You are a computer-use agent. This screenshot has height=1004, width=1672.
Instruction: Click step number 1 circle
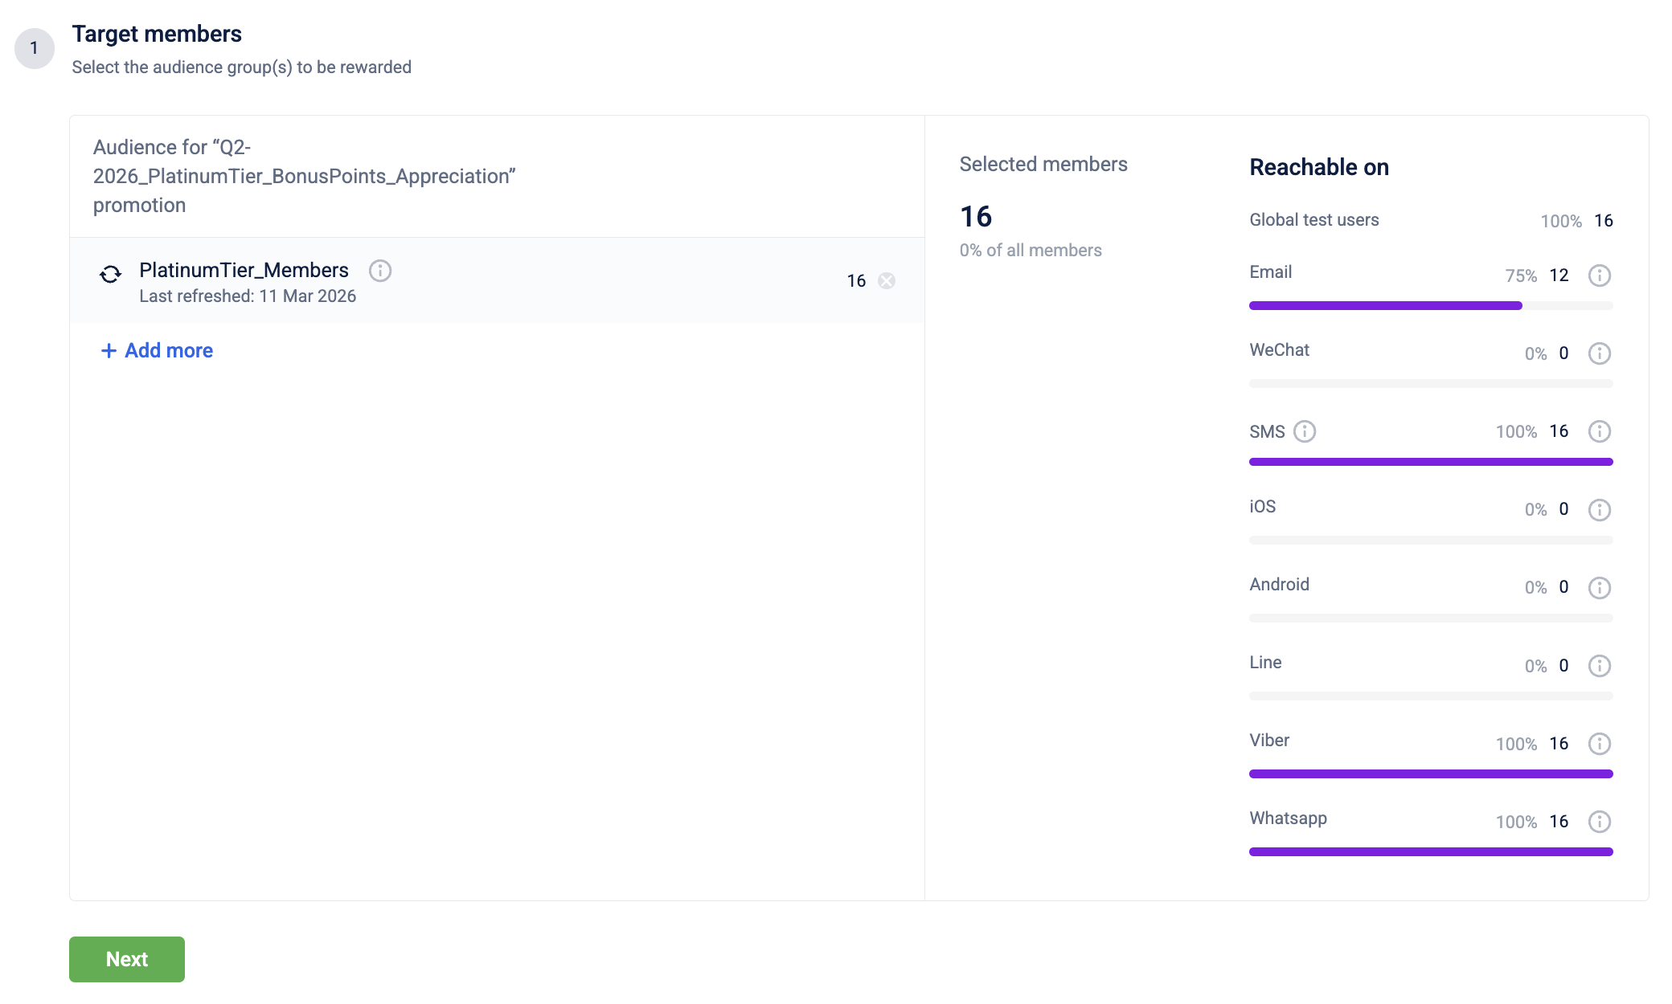click(34, 48)
